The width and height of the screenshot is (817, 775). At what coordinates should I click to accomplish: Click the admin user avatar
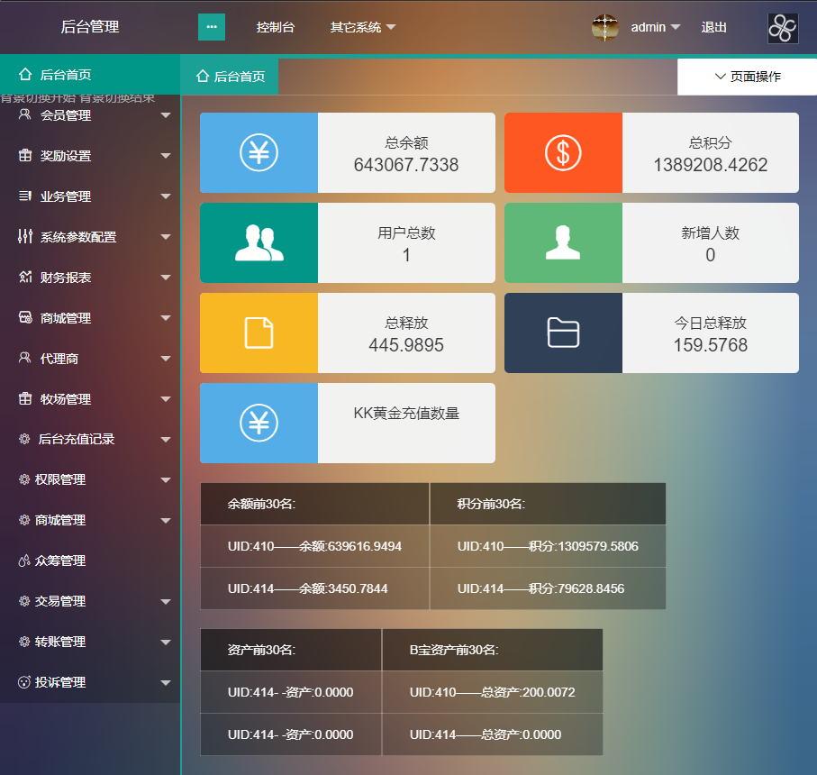605,27
